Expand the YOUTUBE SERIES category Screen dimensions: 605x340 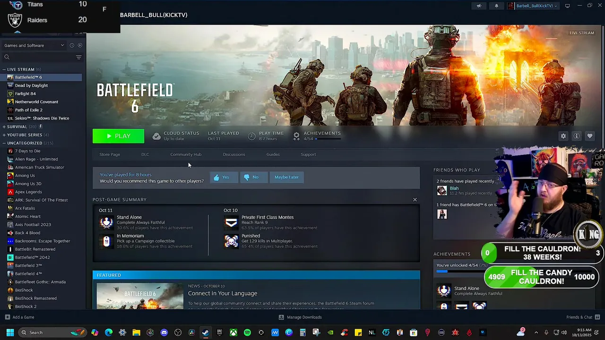[4, 135]
